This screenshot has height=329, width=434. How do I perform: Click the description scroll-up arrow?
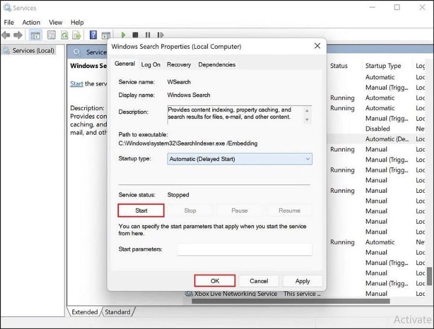(307, 110)
